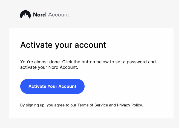Click the Nord mountain logo icon

point(25,15)
